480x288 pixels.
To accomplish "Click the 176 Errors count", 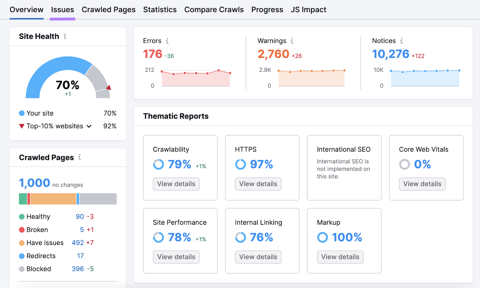I will click(152, 54).
